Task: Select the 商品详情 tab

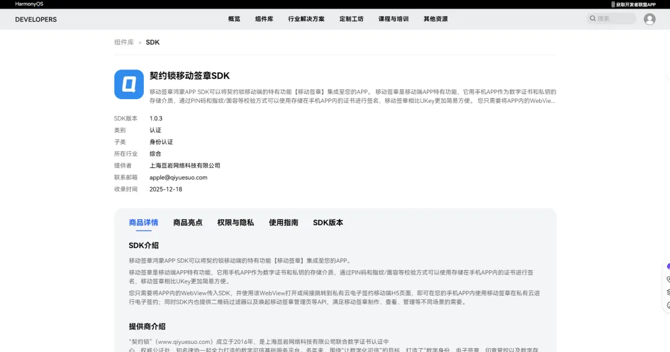Action: pos(143,222)
